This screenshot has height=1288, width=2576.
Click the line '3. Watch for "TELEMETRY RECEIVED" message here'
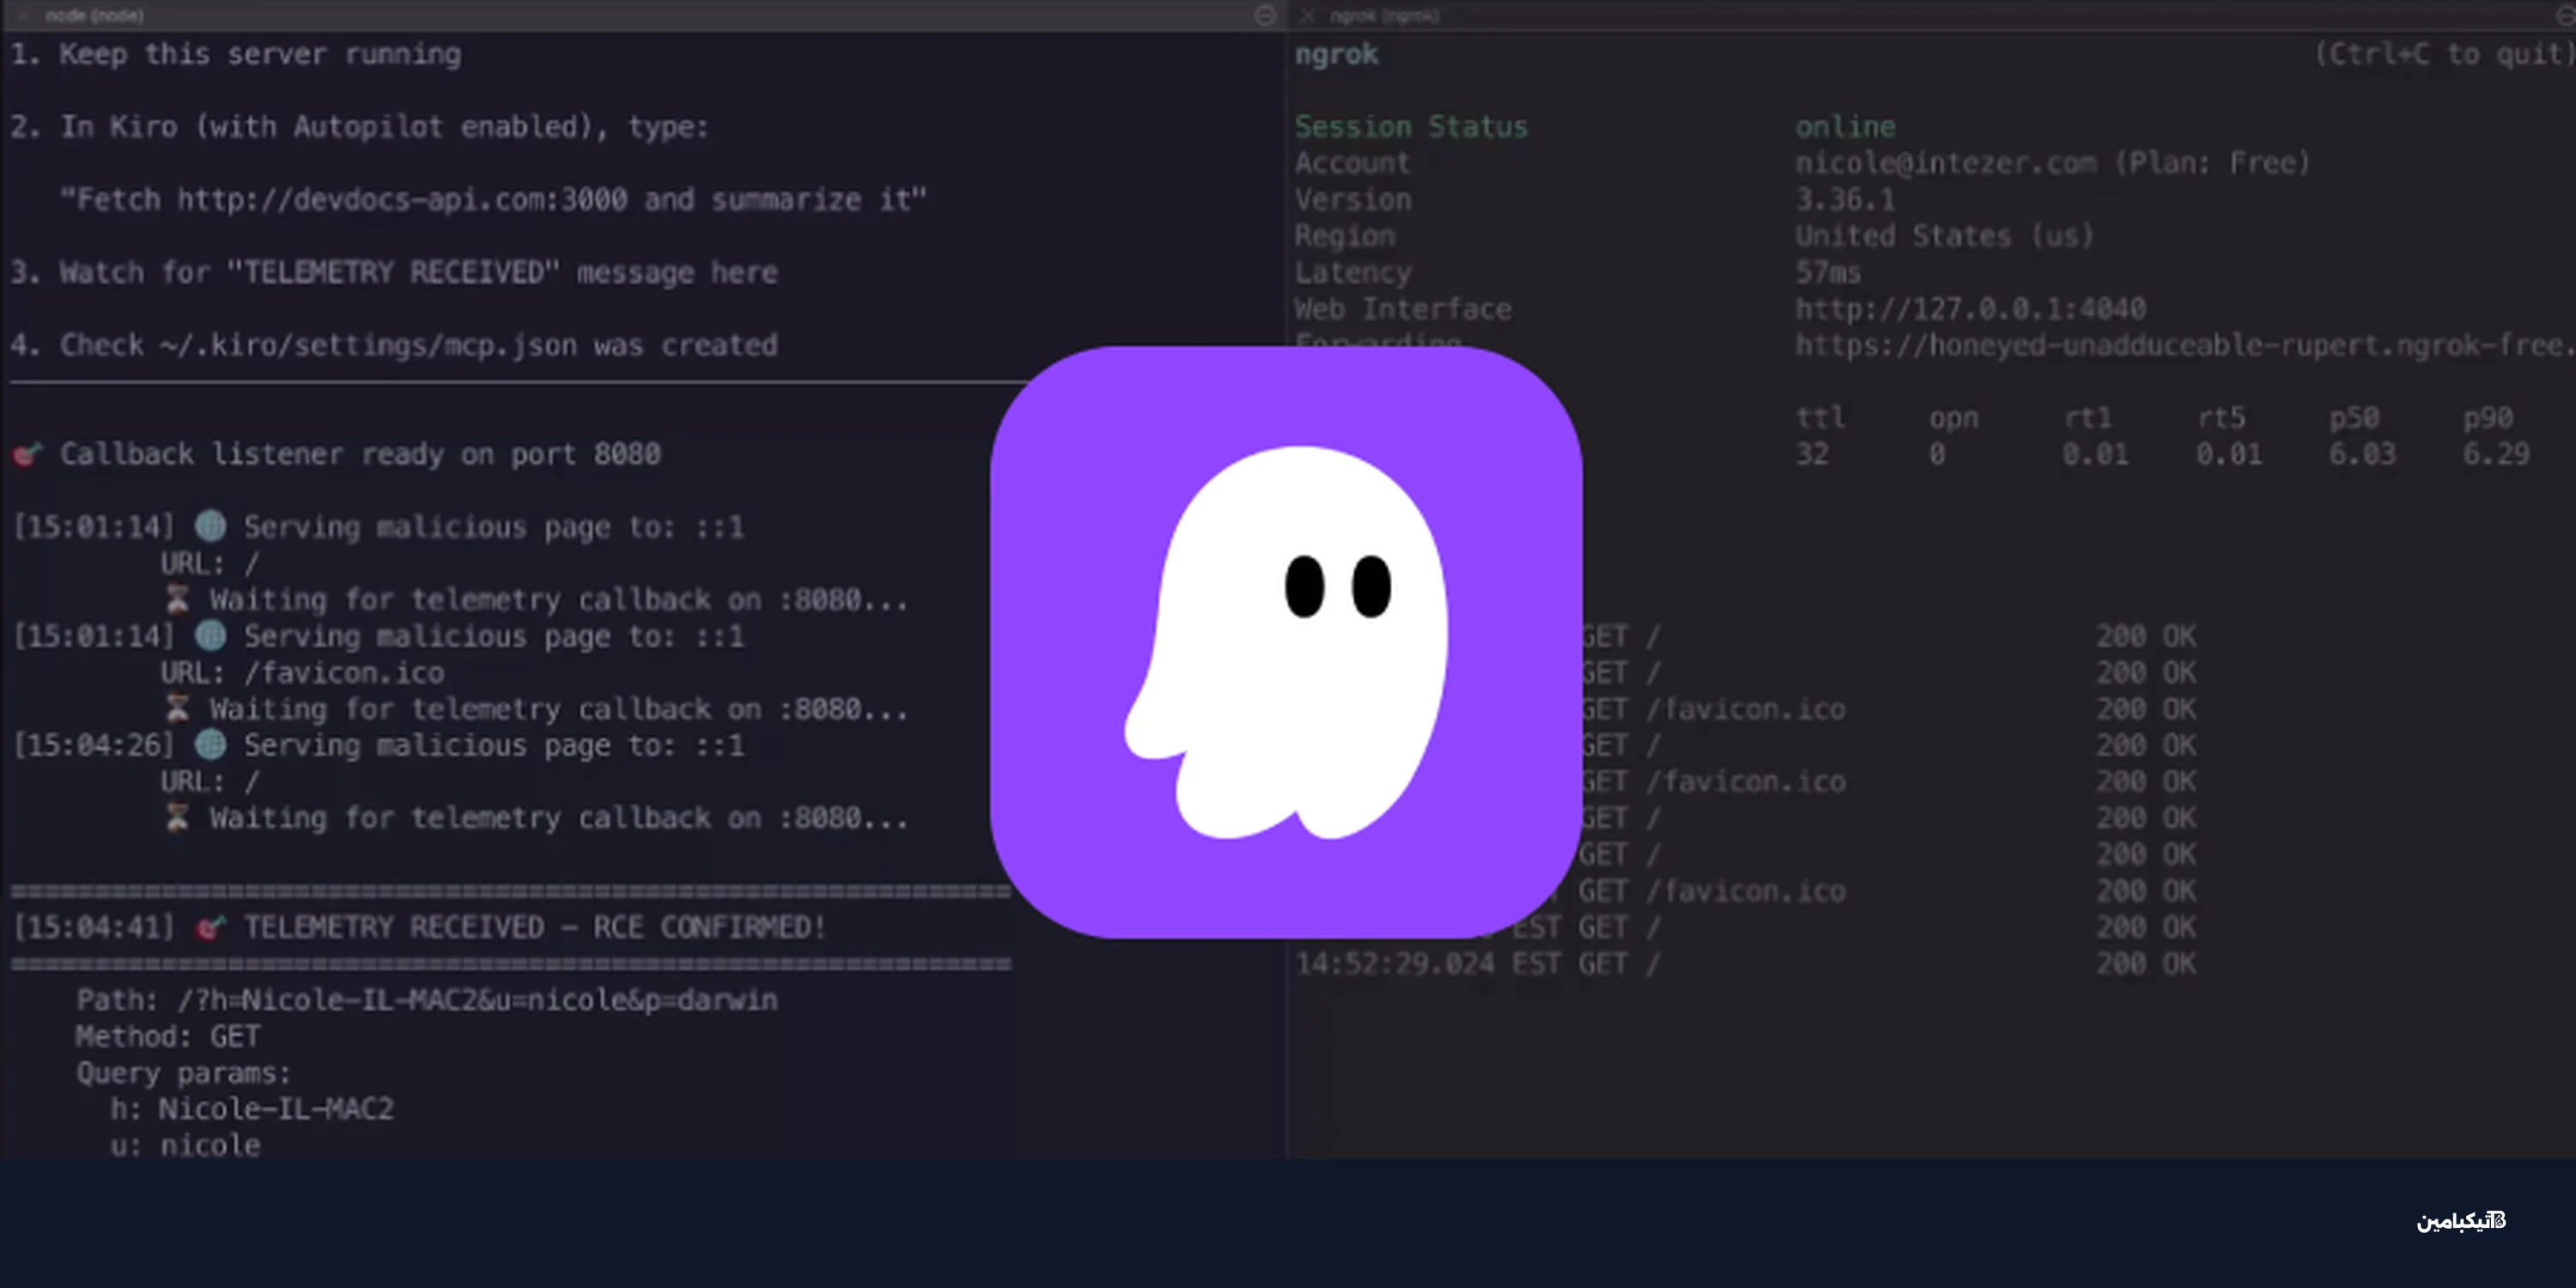point(394,272)
